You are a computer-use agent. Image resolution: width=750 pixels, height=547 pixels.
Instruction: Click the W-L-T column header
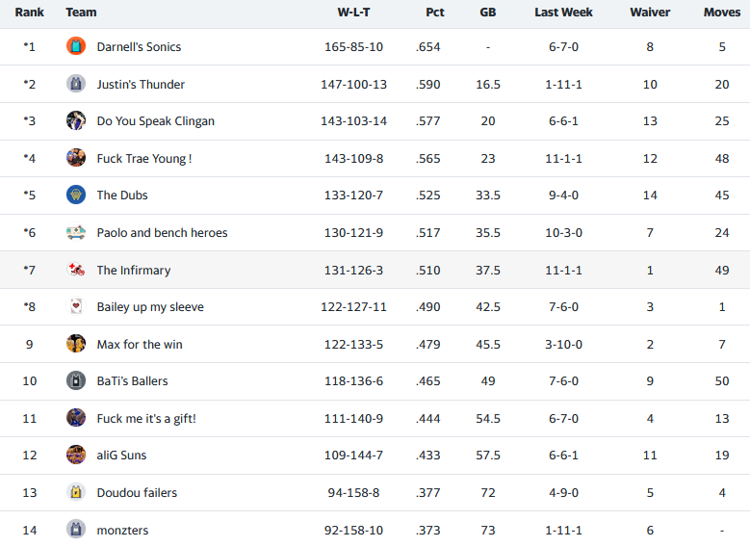click(x=353, y=13)
